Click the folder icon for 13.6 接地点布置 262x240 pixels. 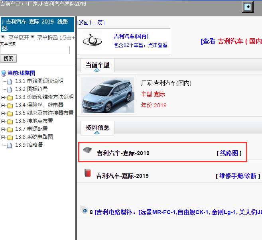(10, 122)
